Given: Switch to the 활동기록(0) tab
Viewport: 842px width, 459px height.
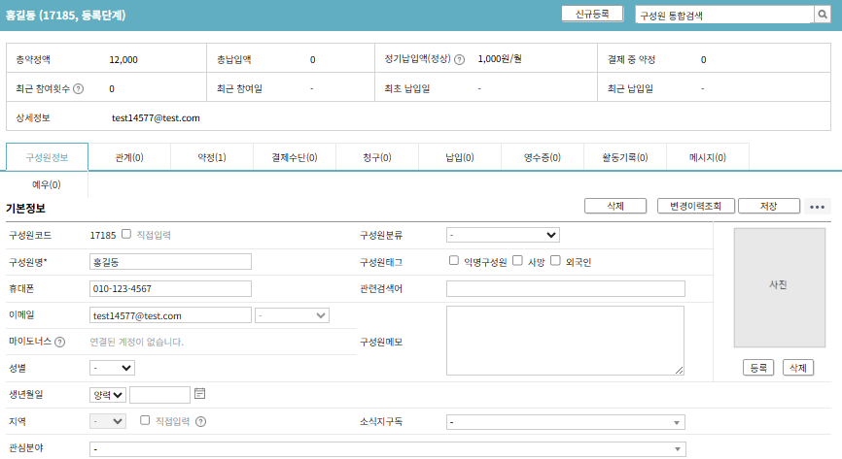Looking at the screenshot, I should 625,157.
